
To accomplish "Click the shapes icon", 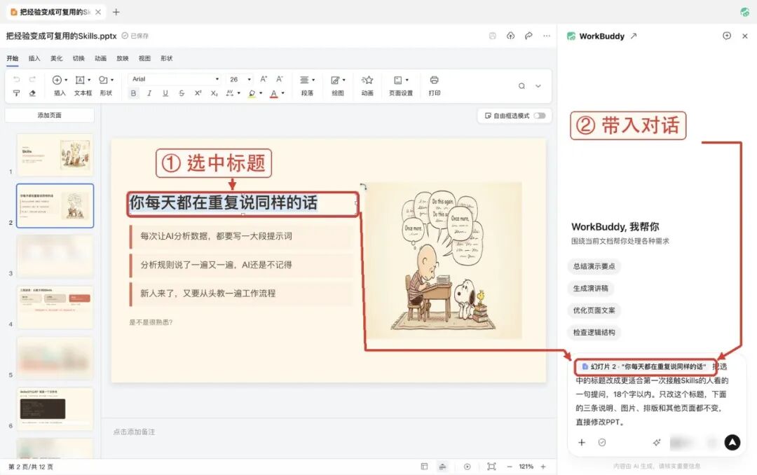I will (103, 80).
